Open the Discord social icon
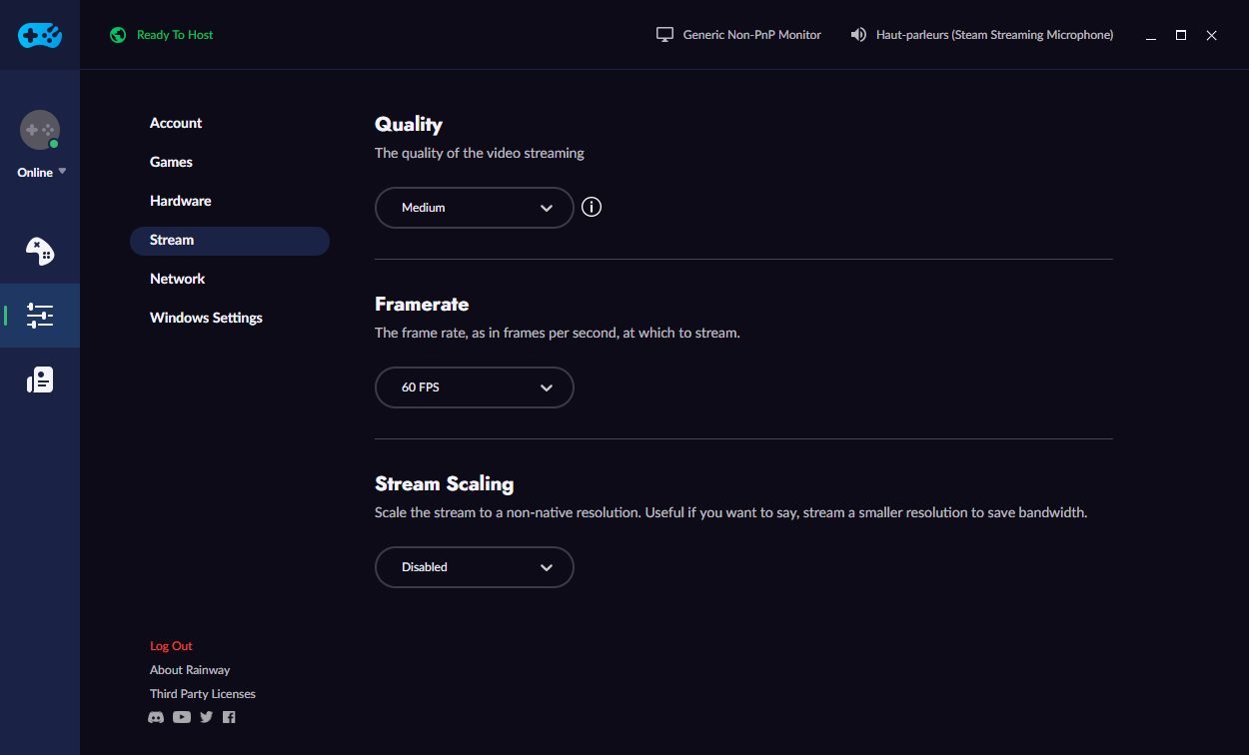Viewport: 1249px width, 755px height. point(156,717)
